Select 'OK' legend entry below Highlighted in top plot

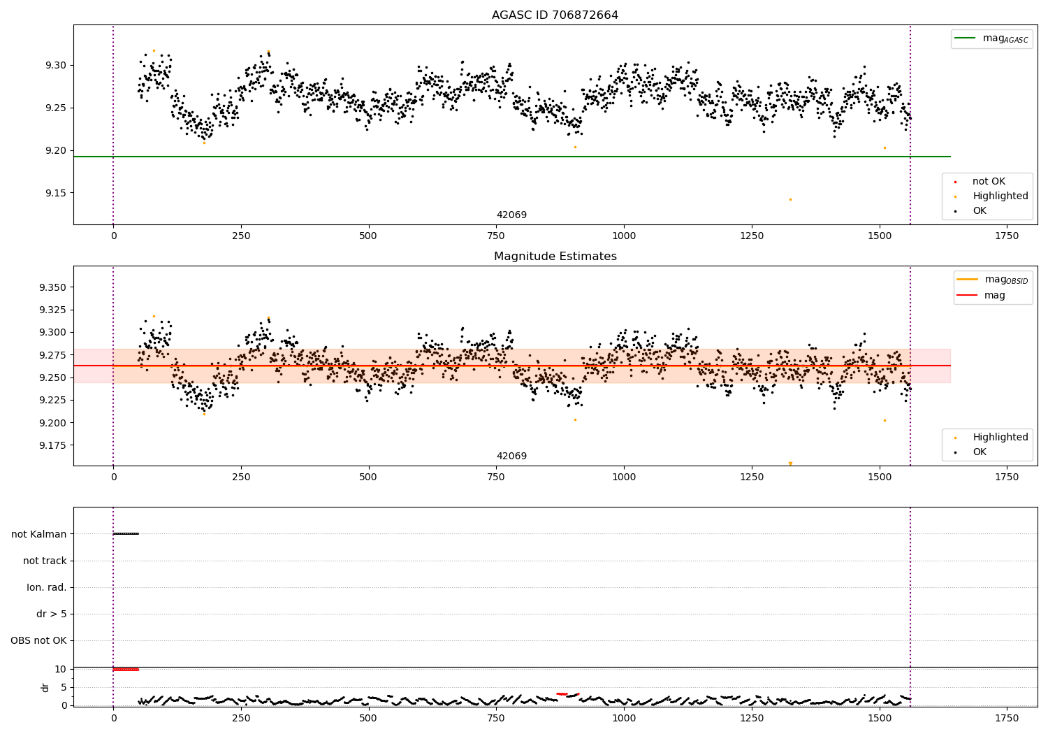[x=980, y=210]
